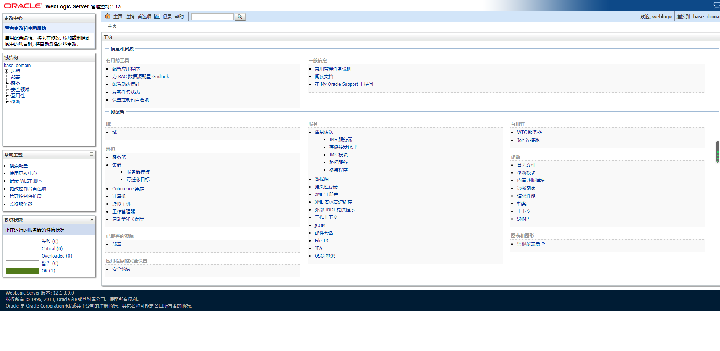Image resolution: width=720 pixels, height=351 pixels.
Task: Click the OK (1) health link
Action: pos(48,271)
